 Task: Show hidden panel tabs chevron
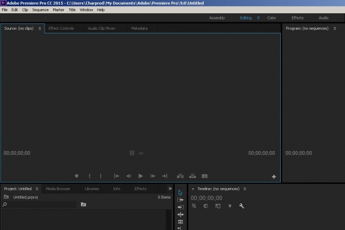[170, 189]
